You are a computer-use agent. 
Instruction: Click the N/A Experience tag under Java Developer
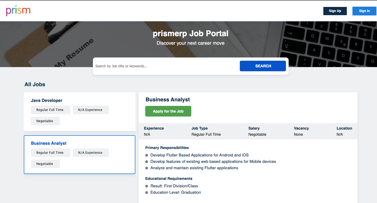point(91,110)
